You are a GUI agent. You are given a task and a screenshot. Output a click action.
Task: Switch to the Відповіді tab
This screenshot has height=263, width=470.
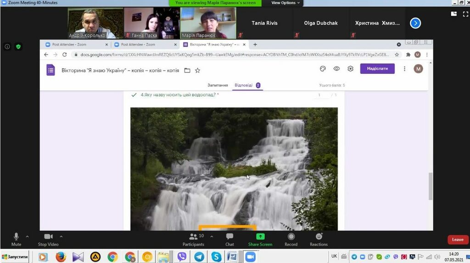(x=243, y=85)
